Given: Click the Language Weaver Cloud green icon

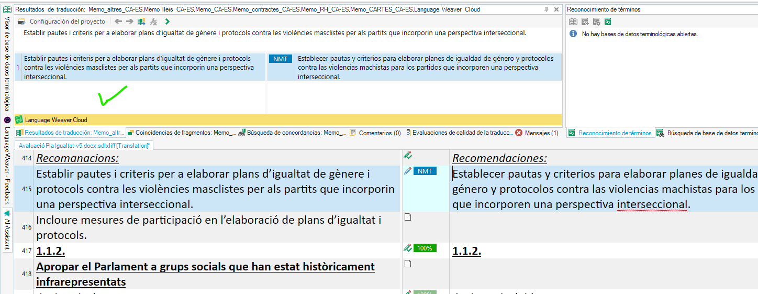Looking at the screenshot, I should point(19,119).
